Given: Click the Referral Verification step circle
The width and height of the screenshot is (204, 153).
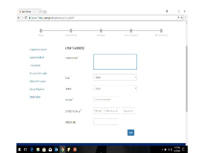Looking at the screenshot, I should click(x=161, y=31).
